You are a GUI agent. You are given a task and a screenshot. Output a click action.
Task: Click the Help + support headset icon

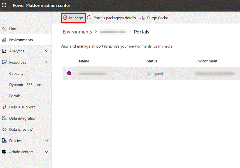point(4,107)
